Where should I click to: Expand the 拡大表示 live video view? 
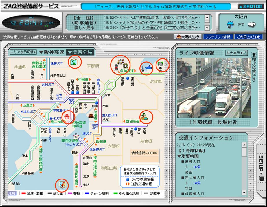pos(237,53)
